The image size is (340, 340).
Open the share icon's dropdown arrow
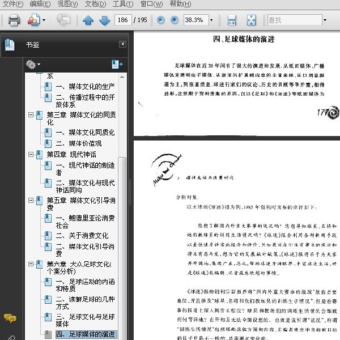(44, 20)
